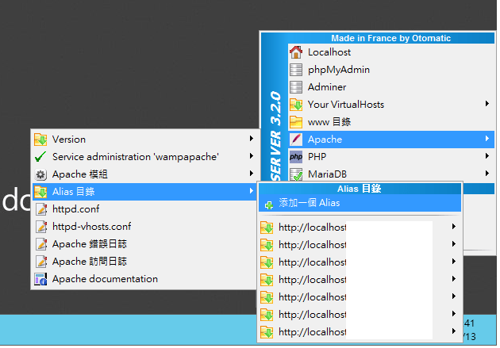Expand the PHP submenu arrow

(487, 157)
